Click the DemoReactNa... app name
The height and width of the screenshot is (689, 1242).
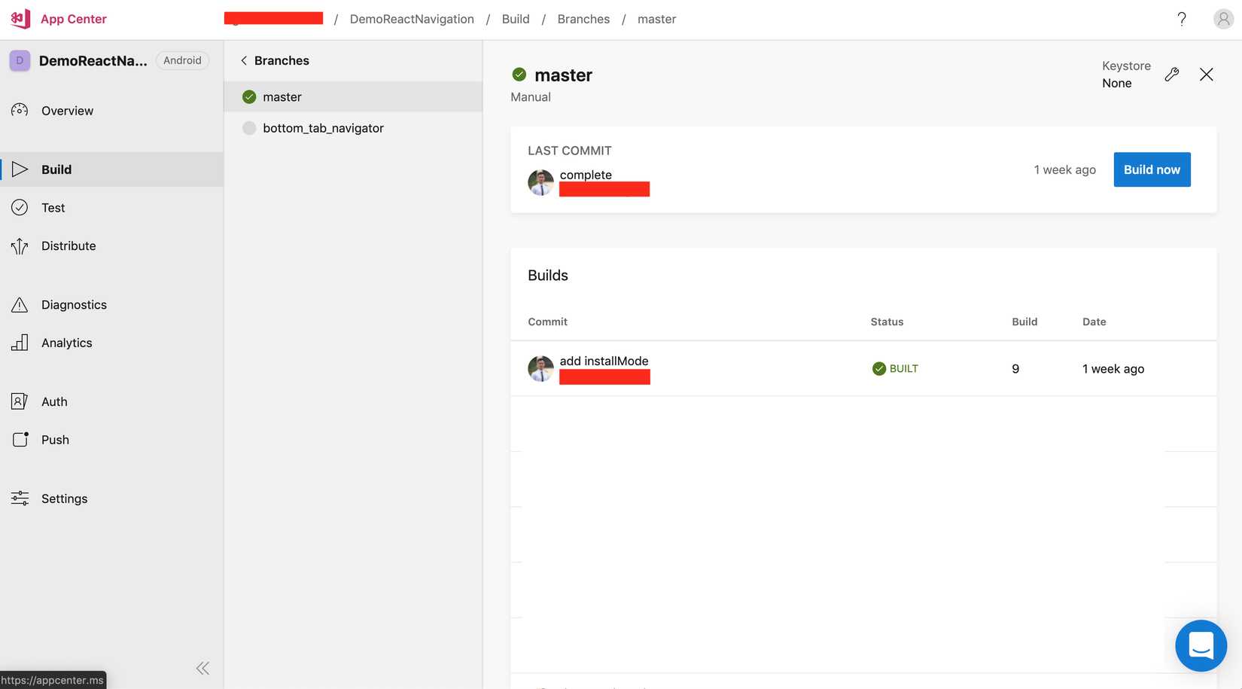pos(93,60)
